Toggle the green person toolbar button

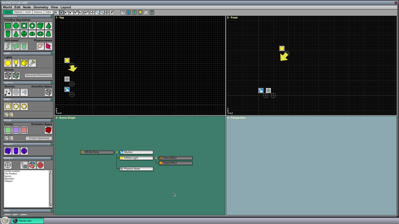(x=134, y=13)
